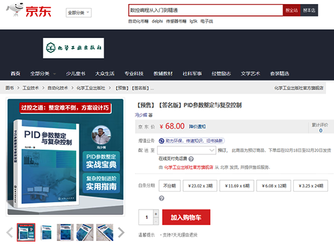Click the previous thumbnails left arrow

tap(9, 232)
